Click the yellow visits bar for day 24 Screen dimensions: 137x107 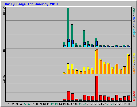(x=100, y=66)
